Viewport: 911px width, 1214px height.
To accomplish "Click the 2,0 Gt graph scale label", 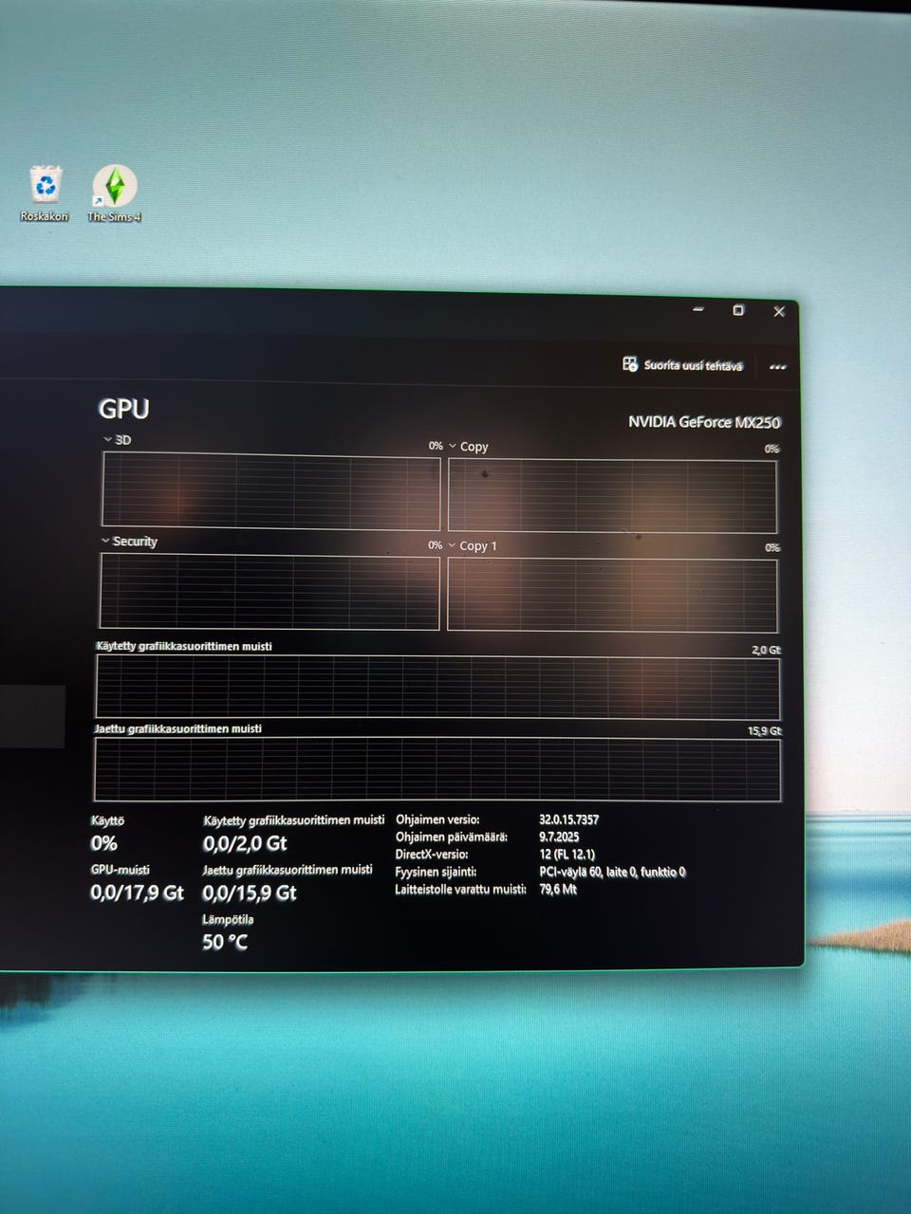I will coord(766,650).
